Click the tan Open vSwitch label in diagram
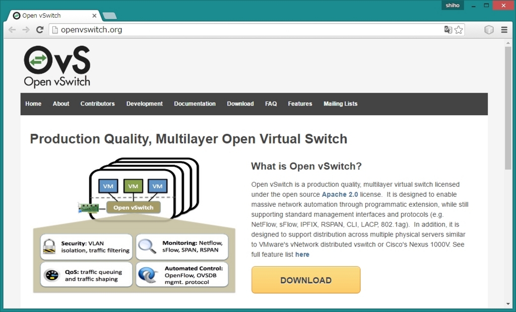The image size is (516, 312). (x=133, y=207)
